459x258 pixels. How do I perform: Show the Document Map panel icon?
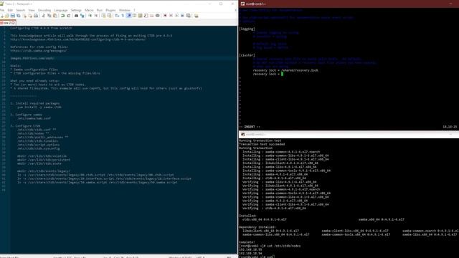[141, 16]
